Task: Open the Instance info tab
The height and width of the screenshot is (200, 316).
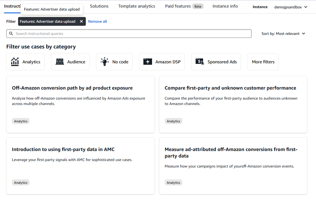Action: 225,6
